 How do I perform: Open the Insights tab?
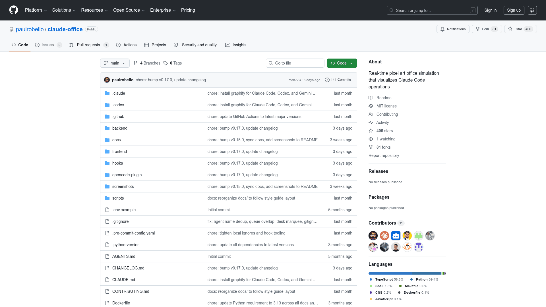[x=236, y=45]
